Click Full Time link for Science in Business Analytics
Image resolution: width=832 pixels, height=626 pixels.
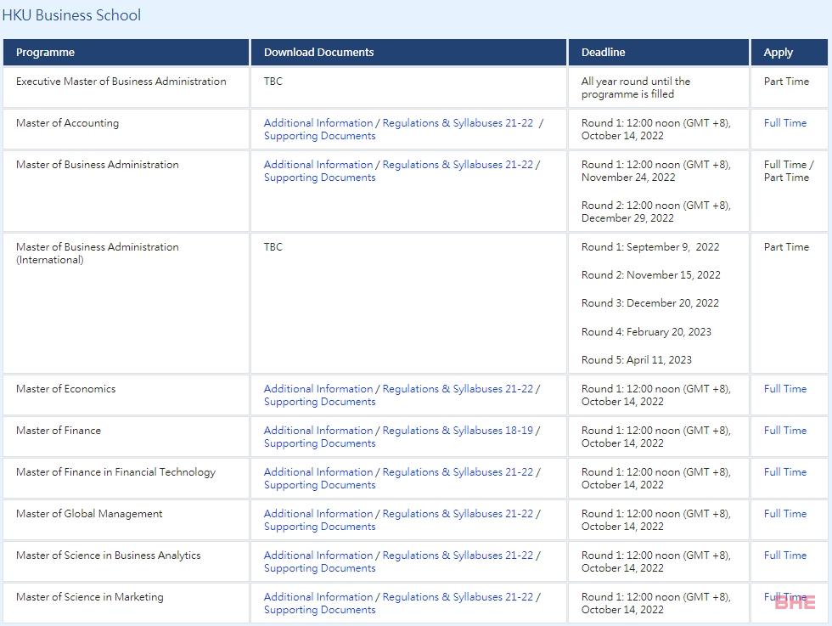(785, 555)
